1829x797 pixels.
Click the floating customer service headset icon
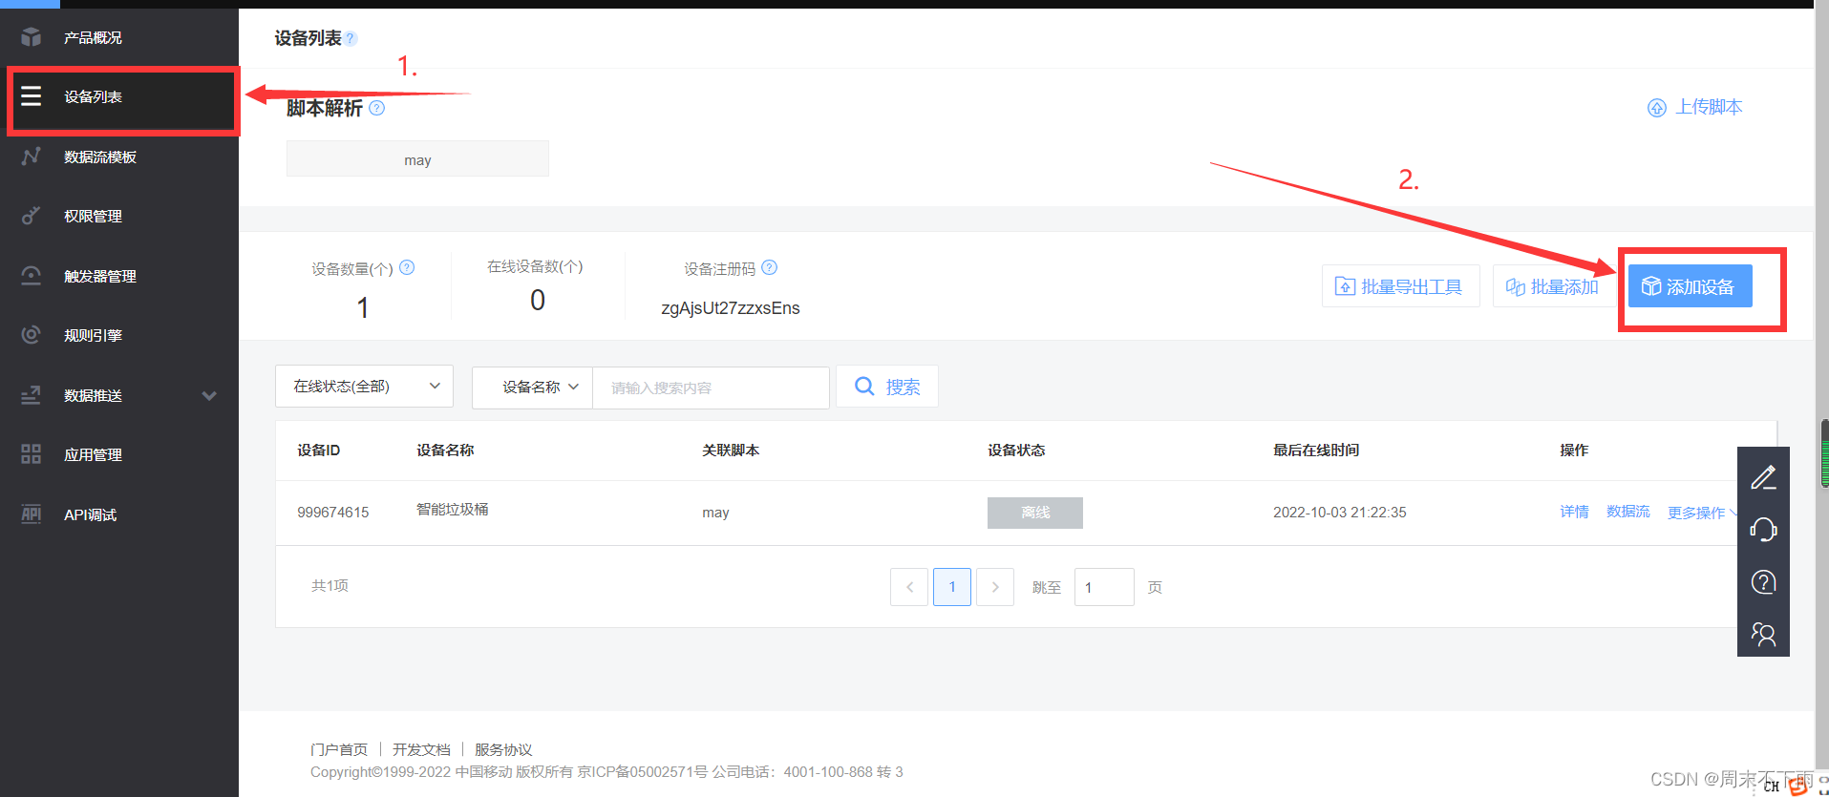coord(1763,530)
